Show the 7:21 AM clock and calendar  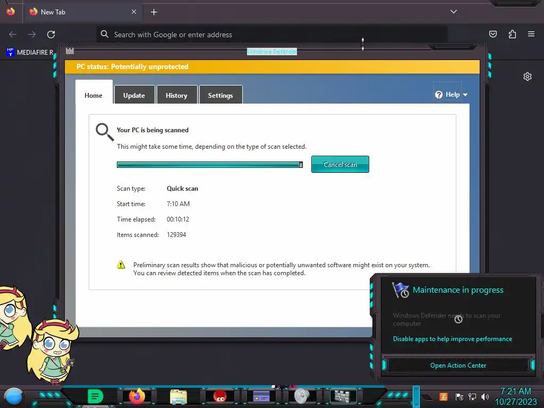click(515, 396)
